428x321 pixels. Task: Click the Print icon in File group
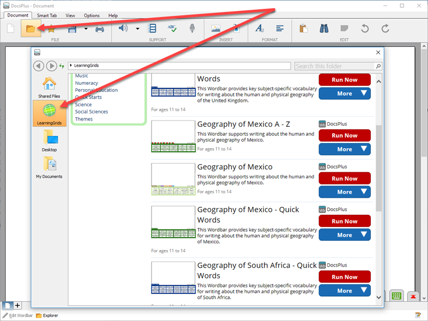[x=100, y=29]
